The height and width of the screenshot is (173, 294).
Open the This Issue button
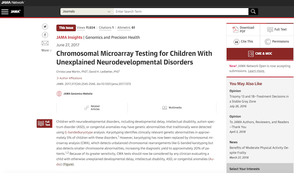[x=66, y=28]
